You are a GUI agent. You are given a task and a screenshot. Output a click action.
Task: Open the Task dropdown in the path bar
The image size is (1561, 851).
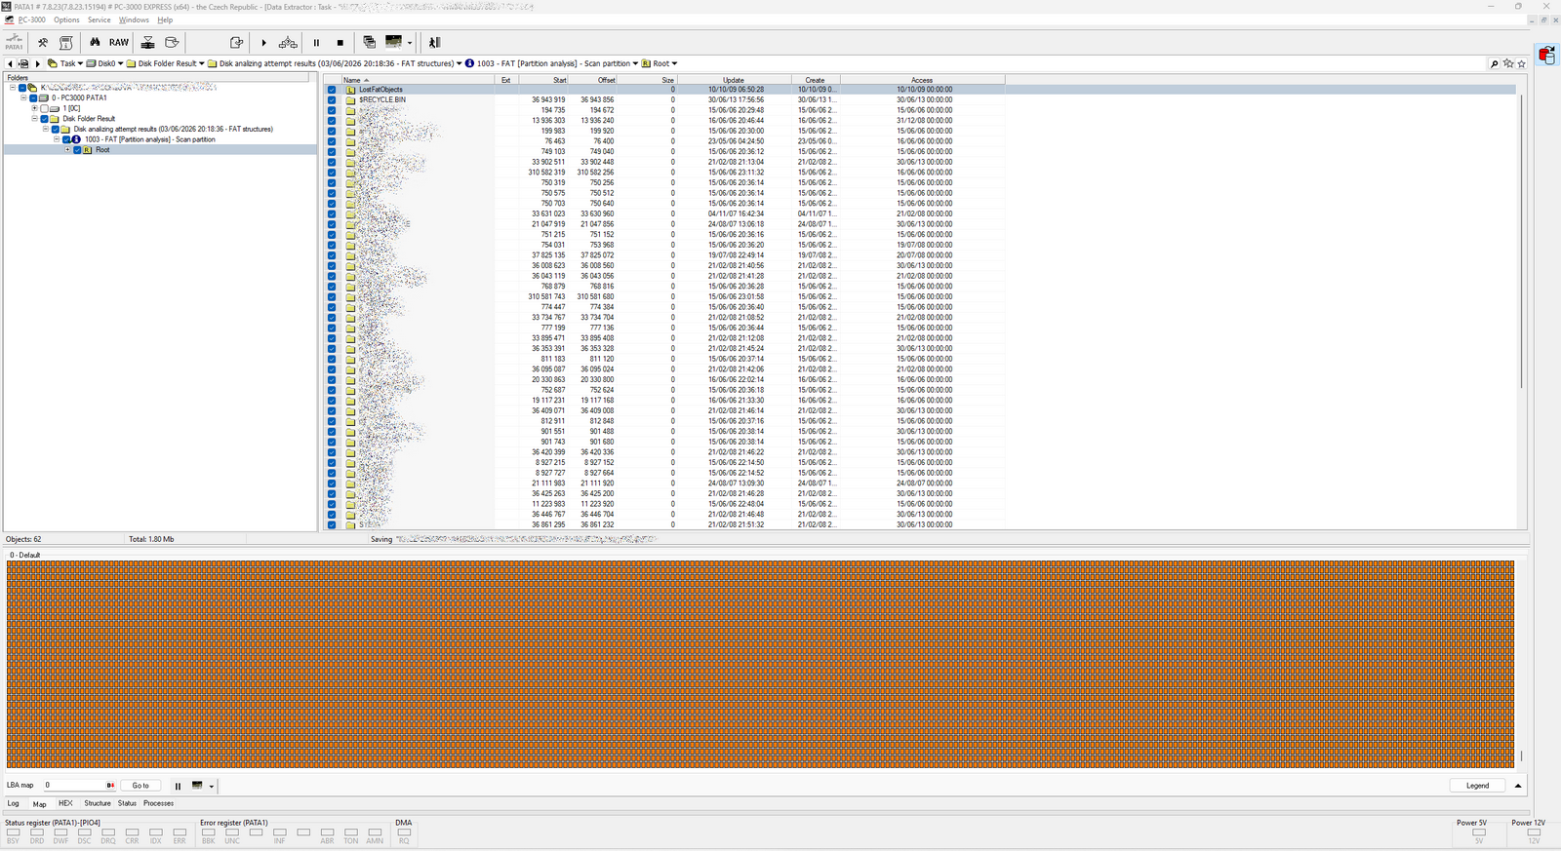coord(80,63)
